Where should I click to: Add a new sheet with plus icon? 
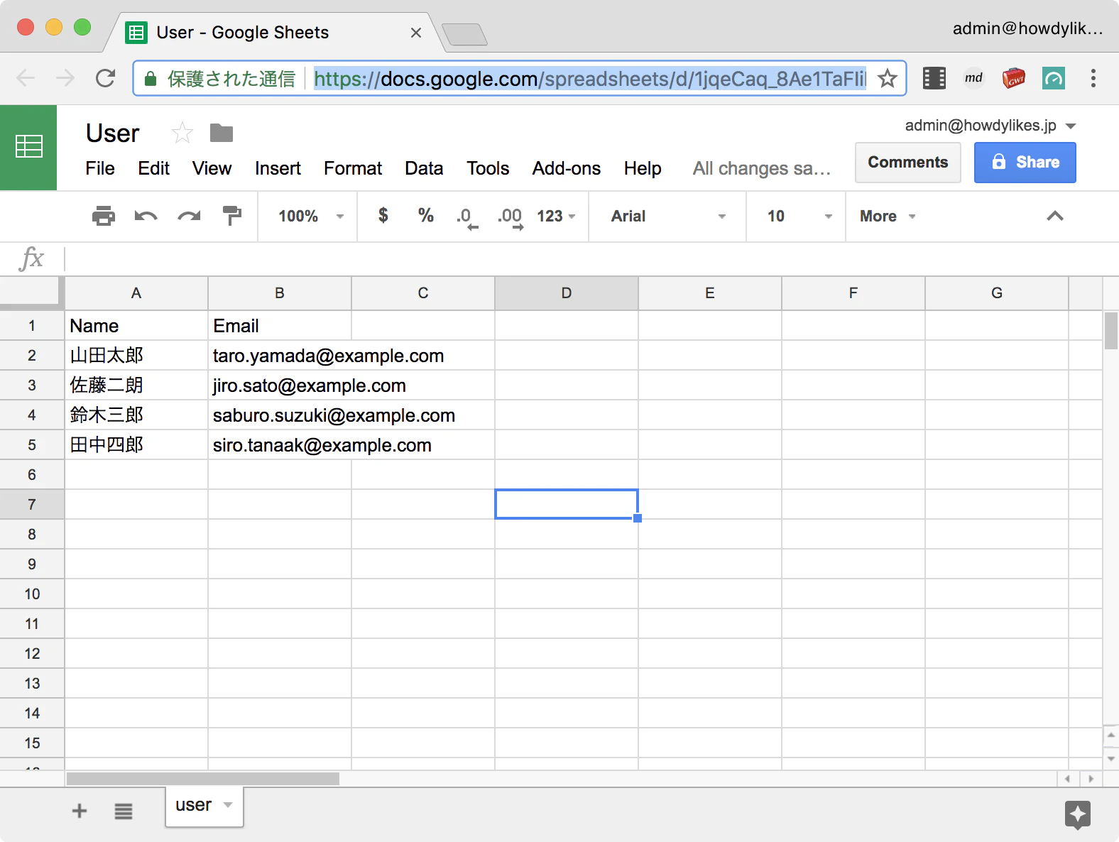[80, 811]
